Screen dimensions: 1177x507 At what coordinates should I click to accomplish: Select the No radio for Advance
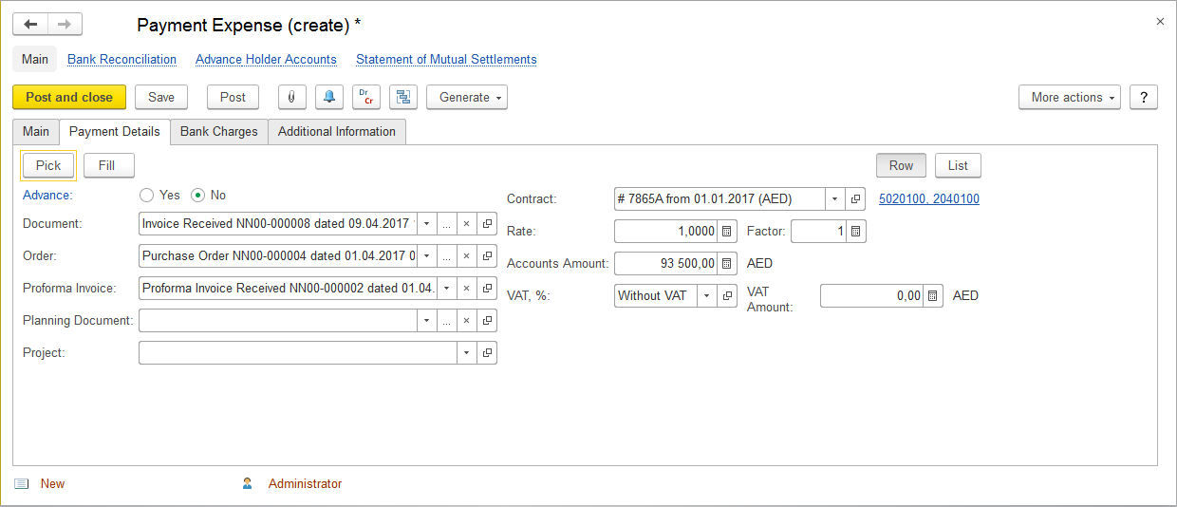pyautogui.click(x=197, y=196)
